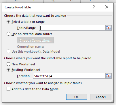Open the Create PivotTable help question mark
Image resolution: width=116 pixels, height=105 pixels.
(94, 7)
